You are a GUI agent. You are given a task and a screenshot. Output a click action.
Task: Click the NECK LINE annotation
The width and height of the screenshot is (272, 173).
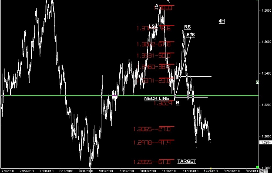point(157,99)
